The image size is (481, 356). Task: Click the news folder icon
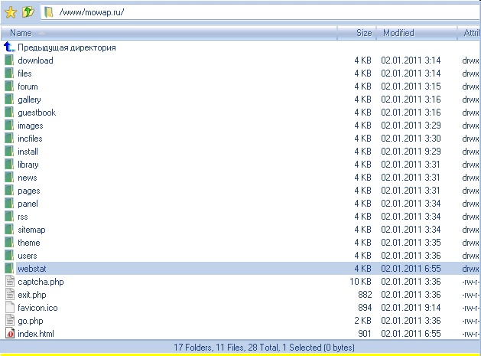(9, 177)
